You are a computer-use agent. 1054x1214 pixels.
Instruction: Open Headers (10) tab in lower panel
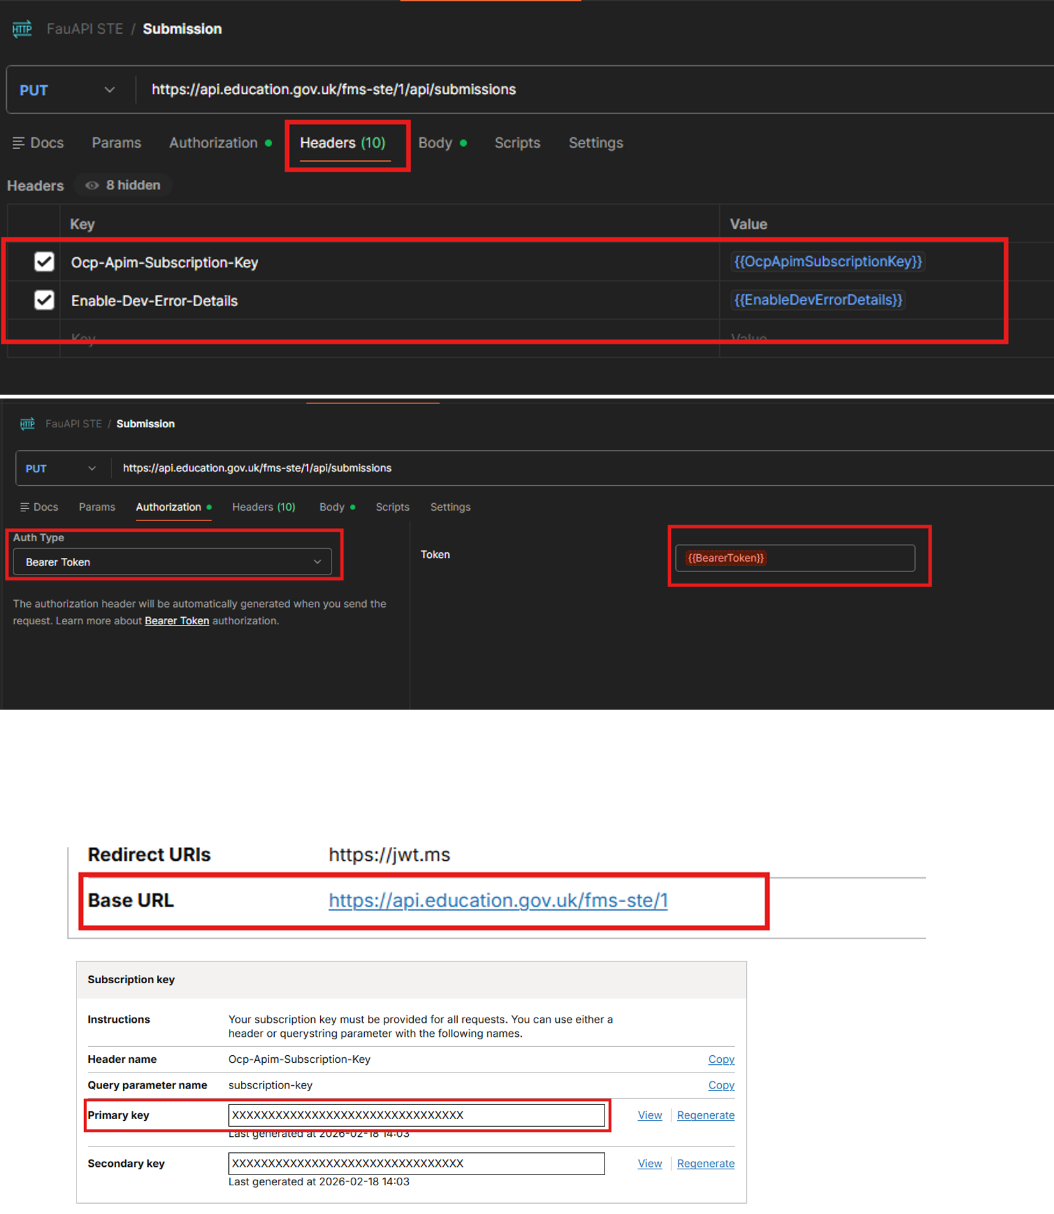coord(263,507)
